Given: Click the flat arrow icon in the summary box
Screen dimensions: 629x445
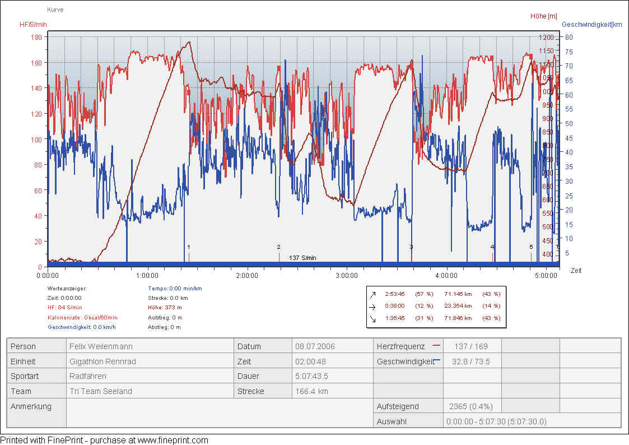Looking at the screenshot, I should click(372, 307).
